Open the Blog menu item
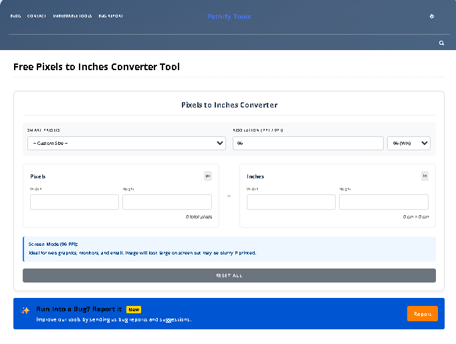 coord(15,16)
